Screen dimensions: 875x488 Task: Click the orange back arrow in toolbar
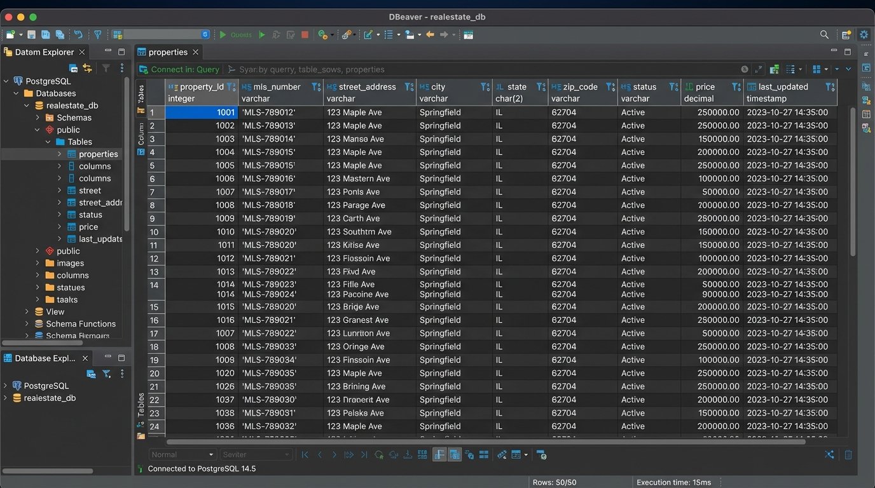pos(430,35)
